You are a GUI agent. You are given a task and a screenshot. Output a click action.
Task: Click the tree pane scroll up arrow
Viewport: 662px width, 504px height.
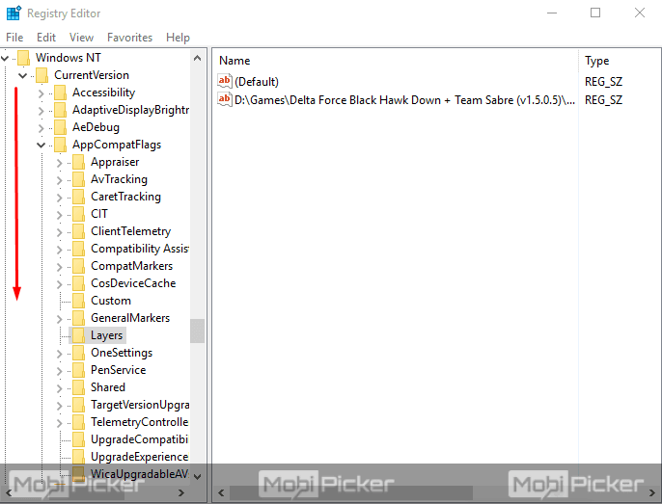click(x=197, y=58)
